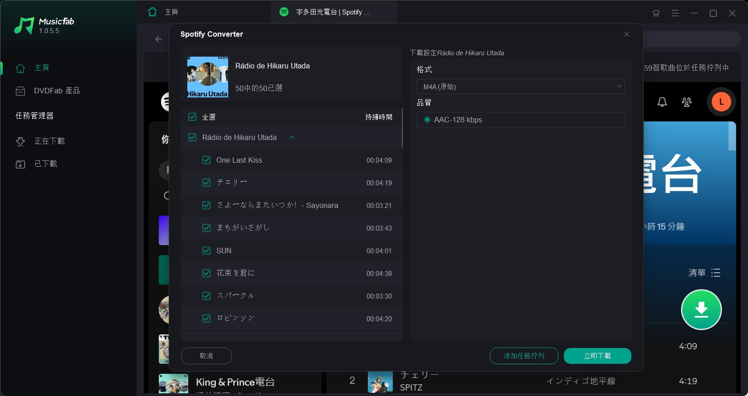Click the home icon in top tab

coord(152,12)
